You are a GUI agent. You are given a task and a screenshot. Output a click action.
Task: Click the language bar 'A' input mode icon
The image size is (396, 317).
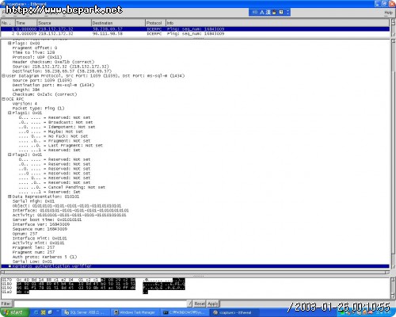[262, 12]
